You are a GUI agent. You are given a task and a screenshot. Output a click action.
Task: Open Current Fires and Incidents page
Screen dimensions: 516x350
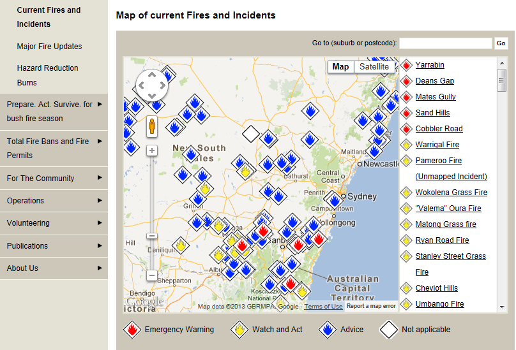tap(49, 17)
